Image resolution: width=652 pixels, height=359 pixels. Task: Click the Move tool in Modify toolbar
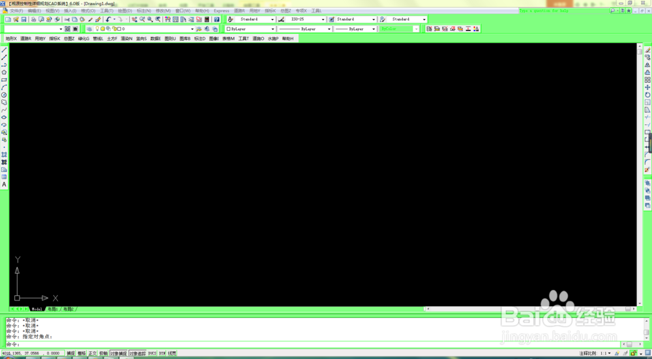[647, 87]
